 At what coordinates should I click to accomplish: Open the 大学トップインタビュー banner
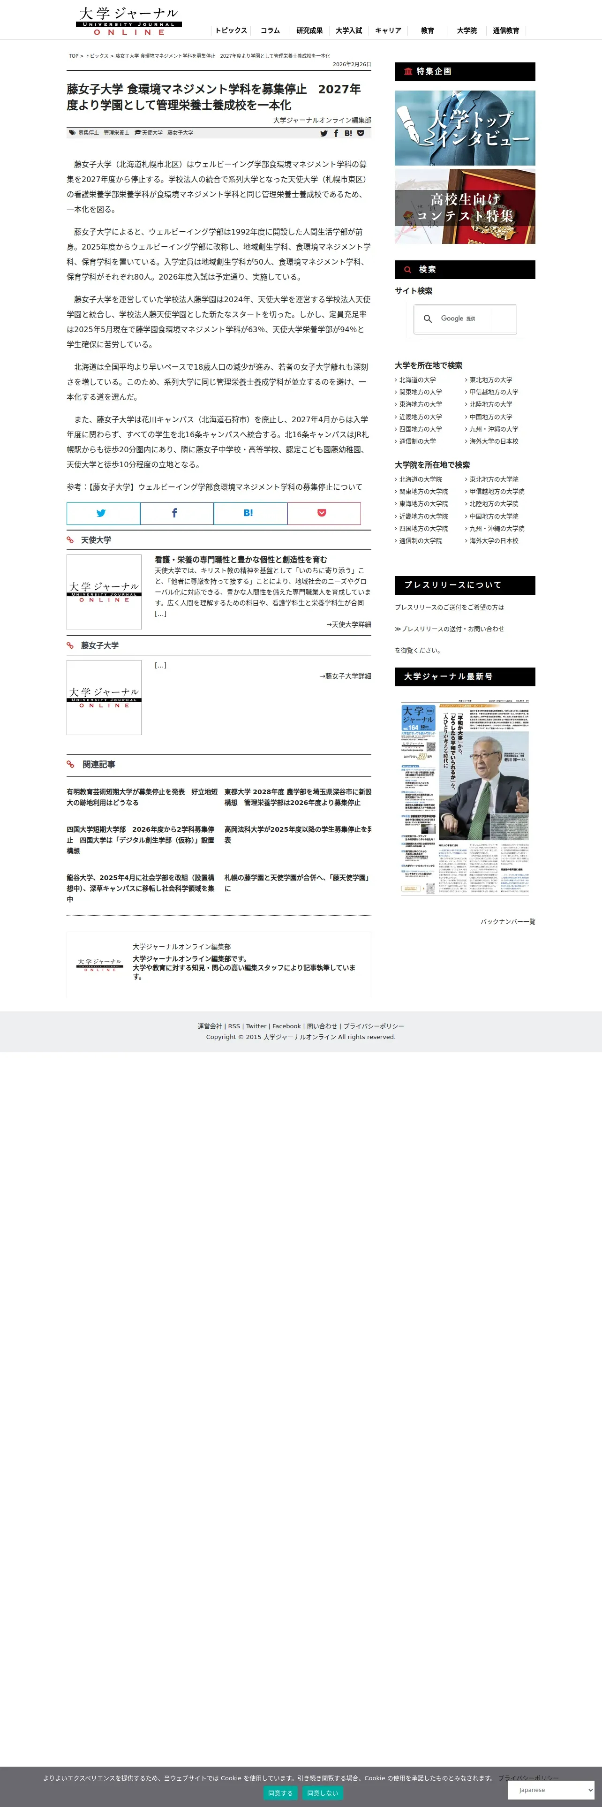465,128
